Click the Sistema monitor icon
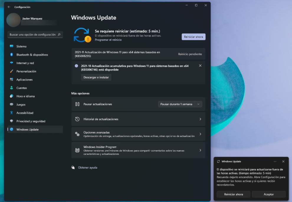The width and height of the screenshot is (292, 202). (x=12, y=46)
